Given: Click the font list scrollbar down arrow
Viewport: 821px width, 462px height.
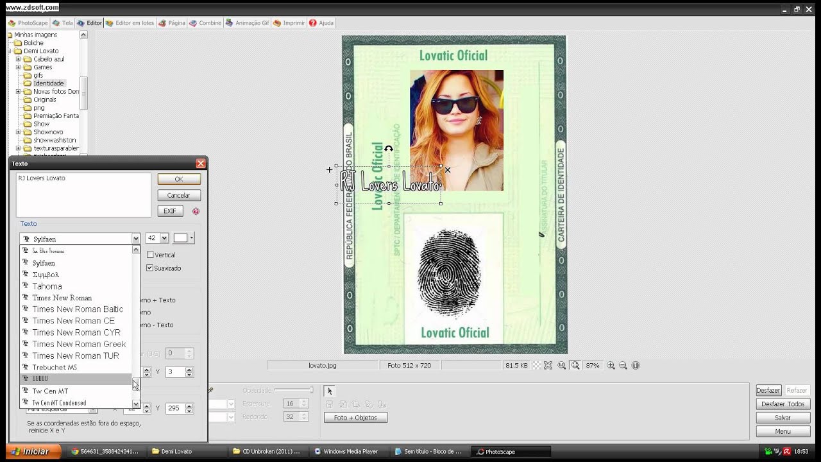Looking at the screenshot, I should tap(136, 404).
